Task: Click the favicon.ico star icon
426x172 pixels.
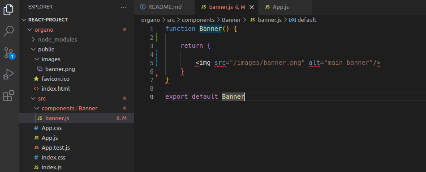Action: pyautogui.click(x=36, y=79)
